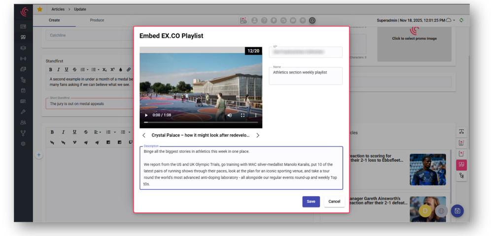Open the layers icon in left sidebar
The image size is (493, 236).
[x=23, y=48]
